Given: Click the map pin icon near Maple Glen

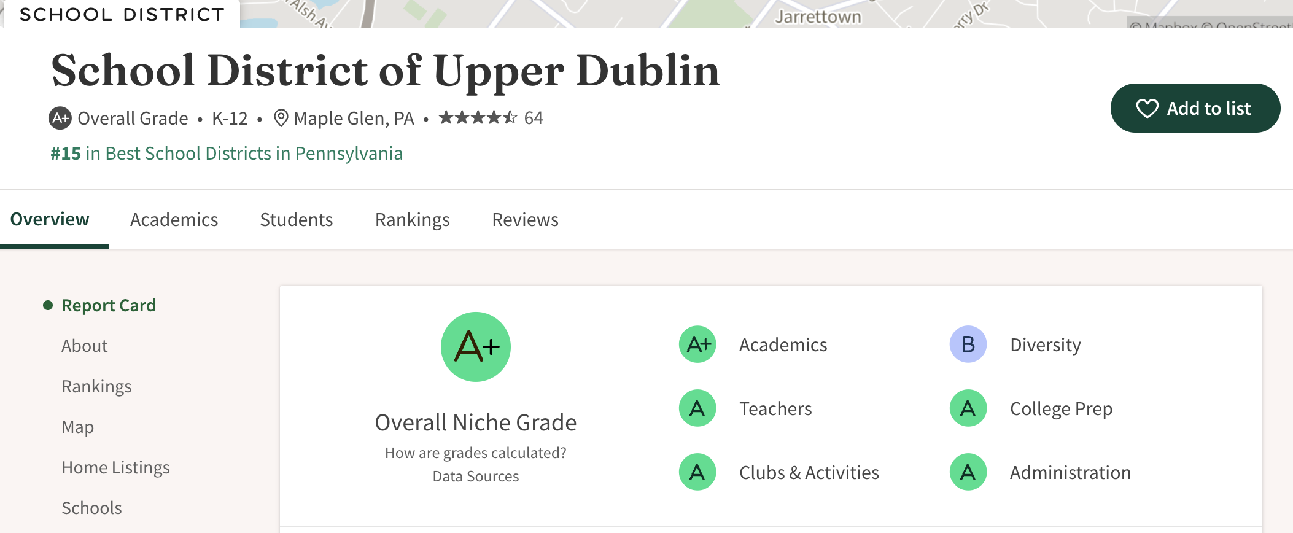Looking at the screenshot, I should 281,118.
